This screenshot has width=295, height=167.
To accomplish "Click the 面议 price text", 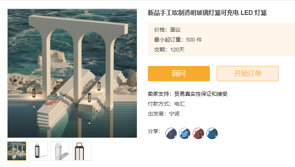I will 175,30.
